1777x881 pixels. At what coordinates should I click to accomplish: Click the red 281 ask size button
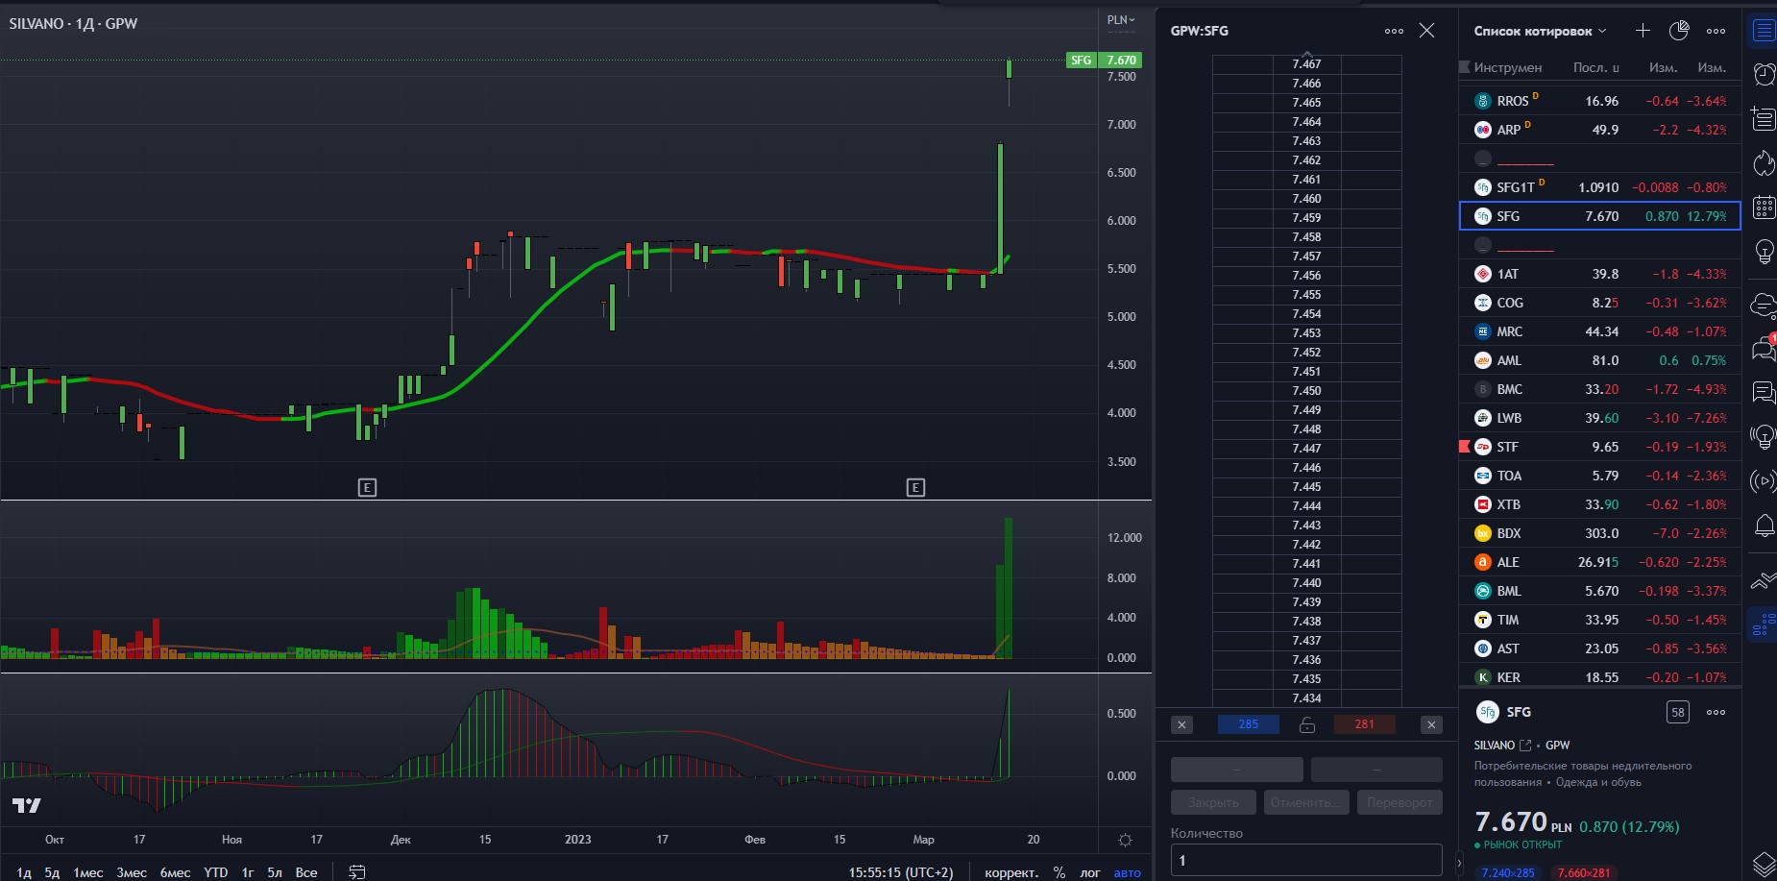pyautogui.click(x=1364, y=724)
